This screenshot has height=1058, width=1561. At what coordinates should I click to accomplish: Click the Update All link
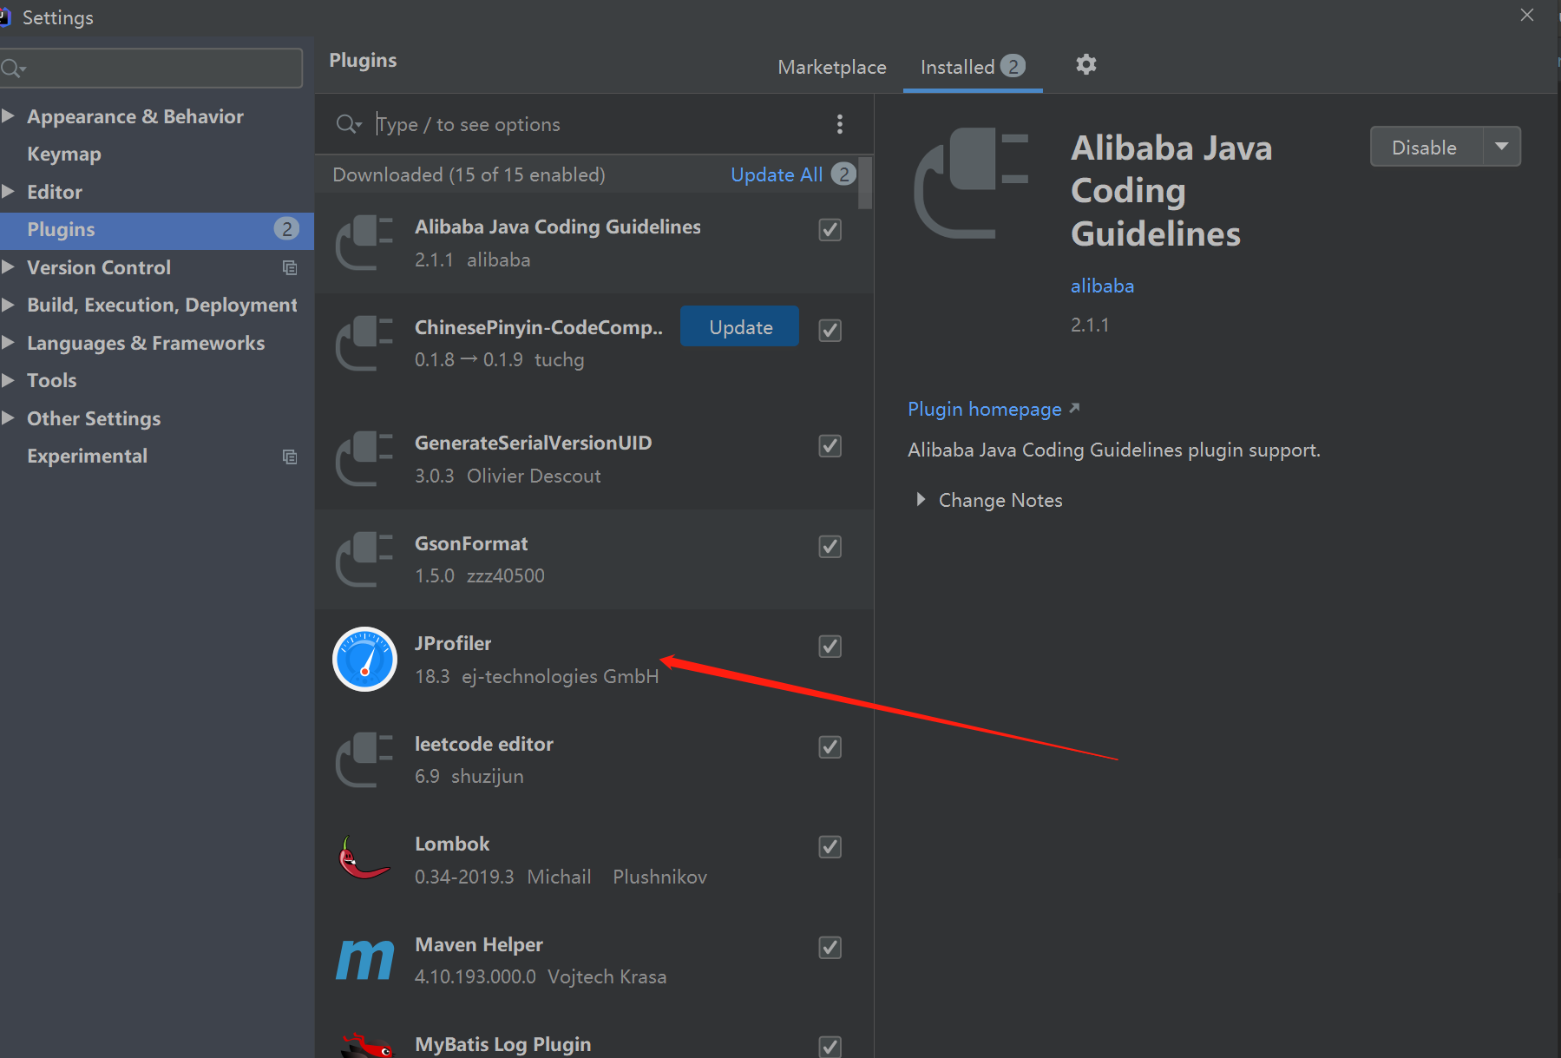pyautogui.click(x=777, y=174)
